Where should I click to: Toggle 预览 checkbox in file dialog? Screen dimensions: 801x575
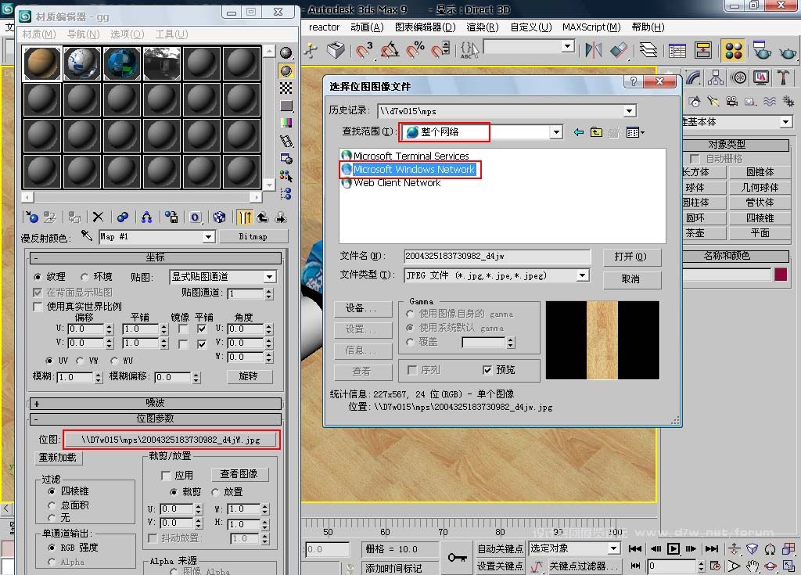point(487,369)
